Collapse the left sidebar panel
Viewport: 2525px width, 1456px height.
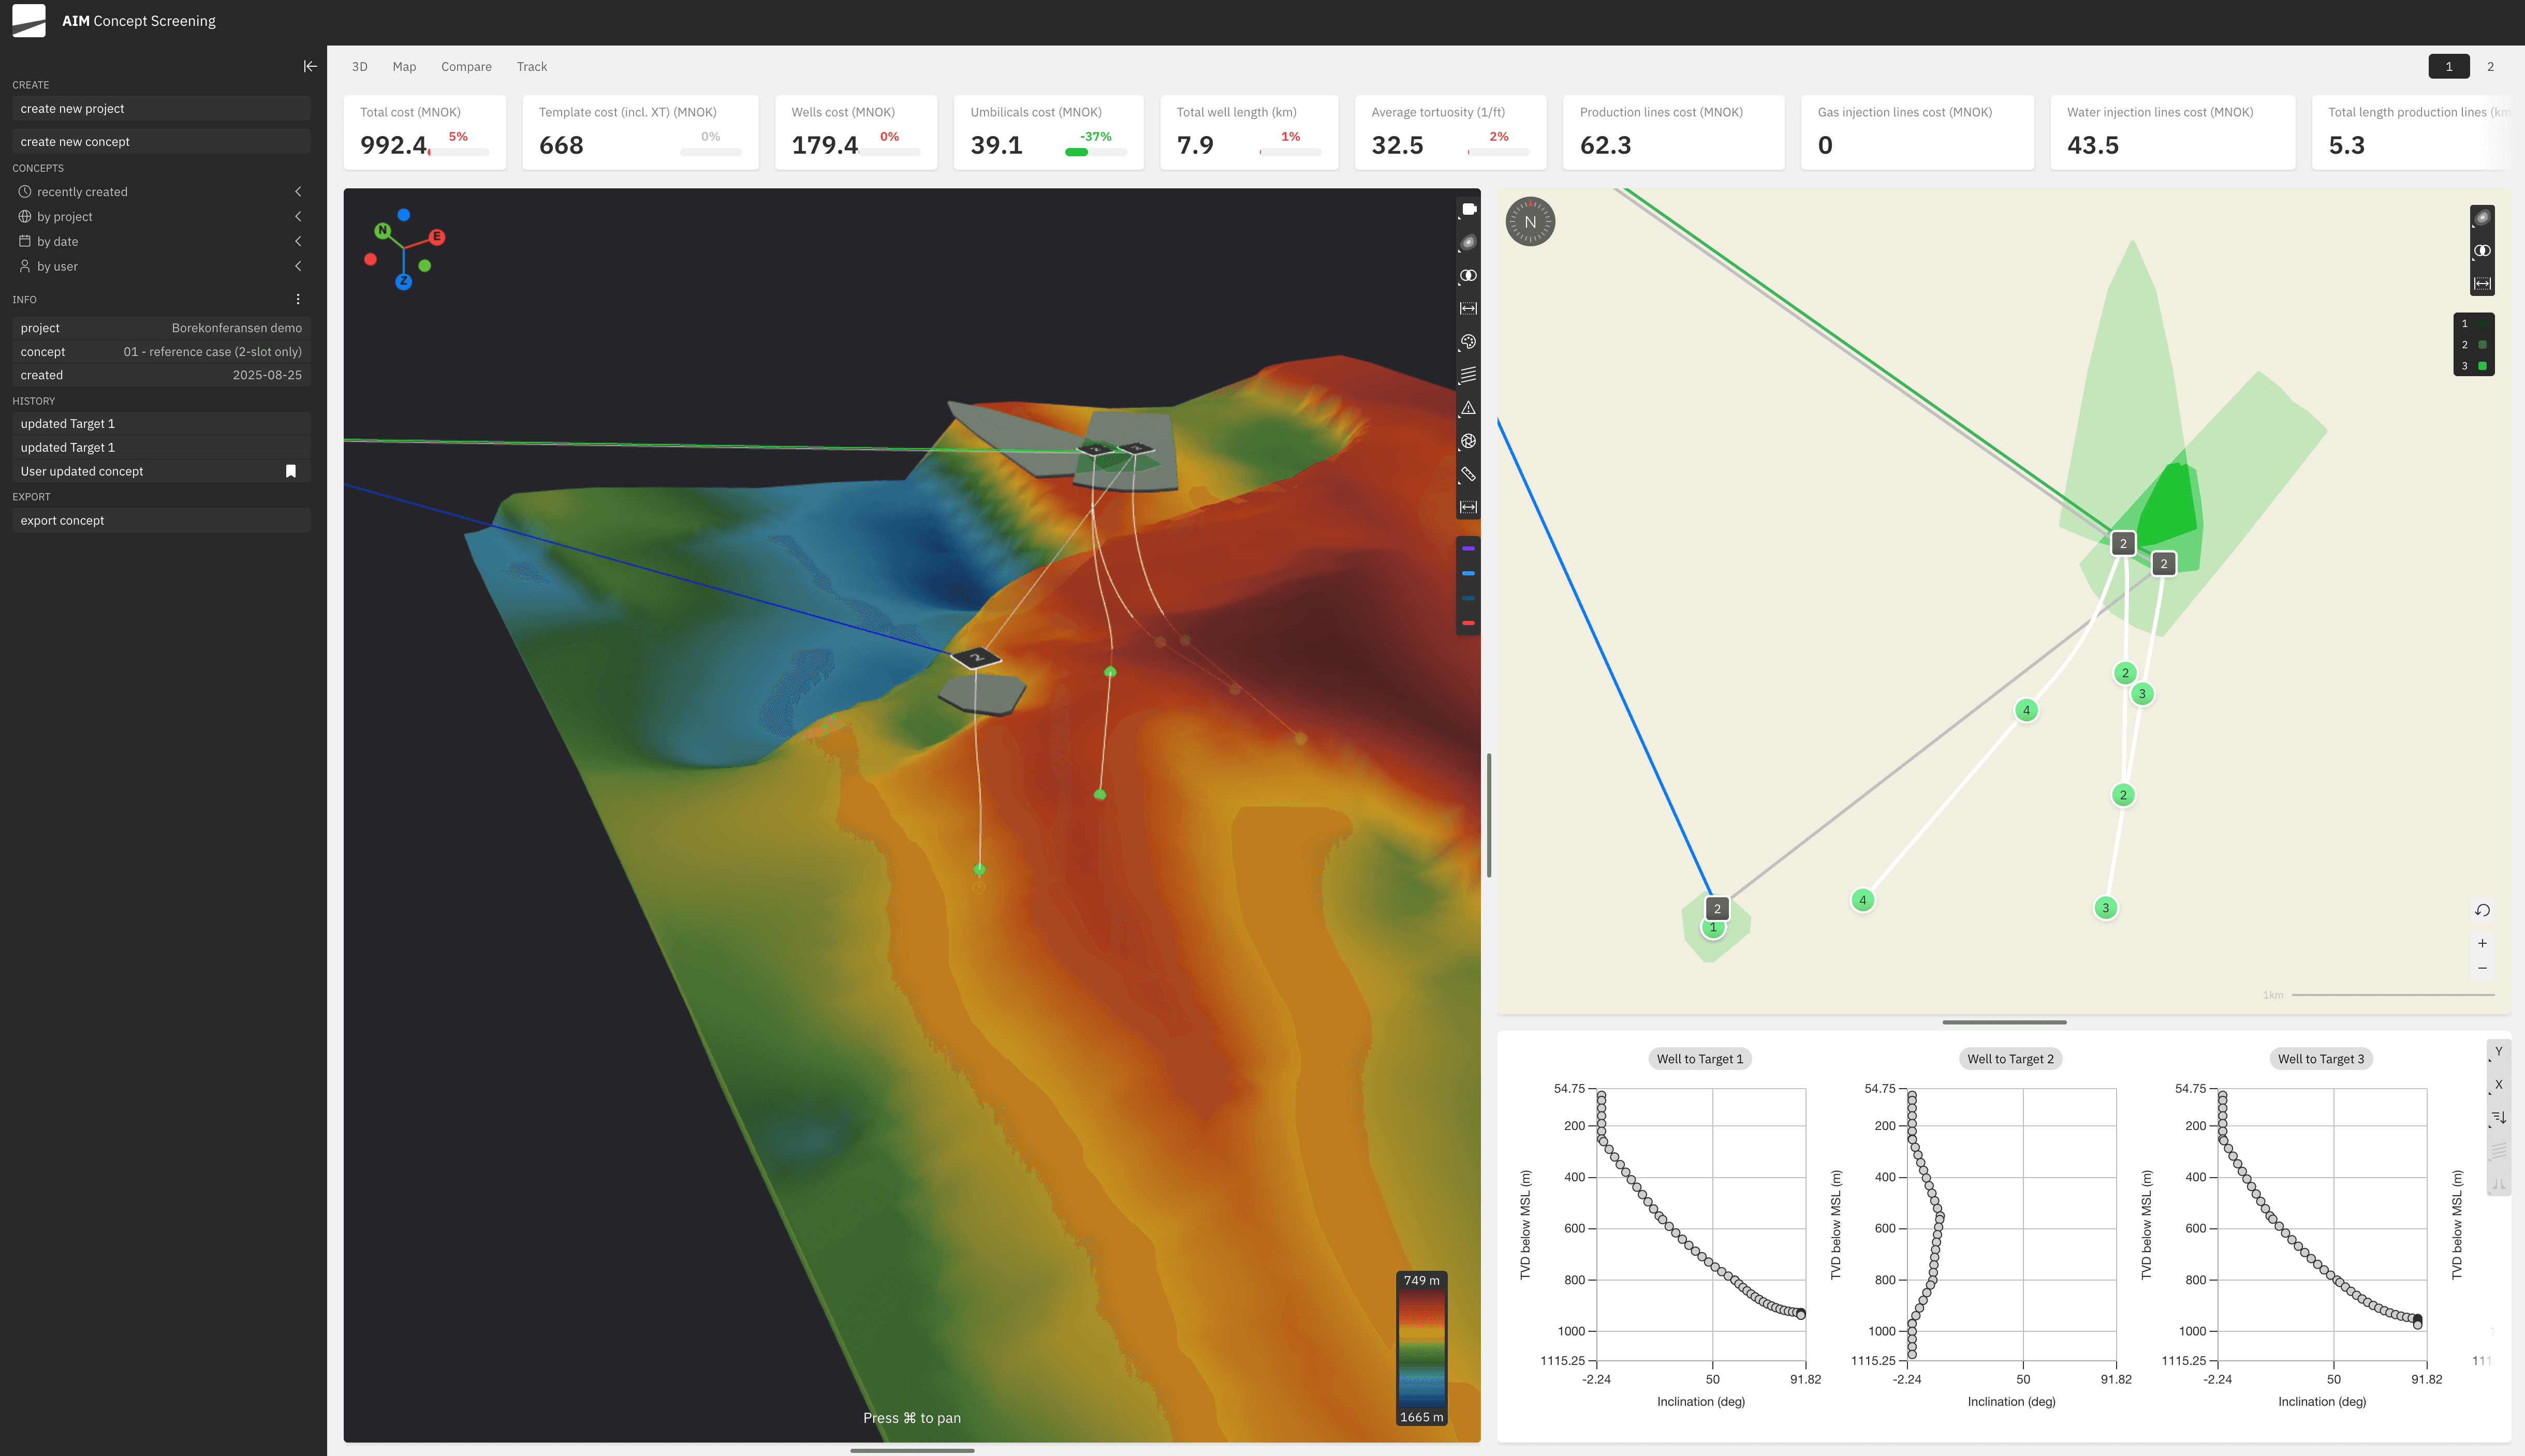pyautogui.click(x=310, y=66)
